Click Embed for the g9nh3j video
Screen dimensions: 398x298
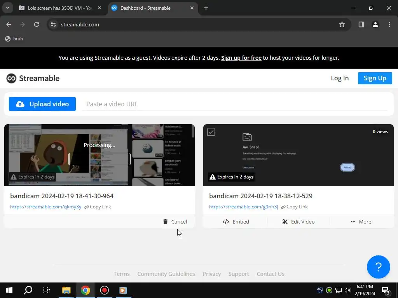tap(236, 222)
